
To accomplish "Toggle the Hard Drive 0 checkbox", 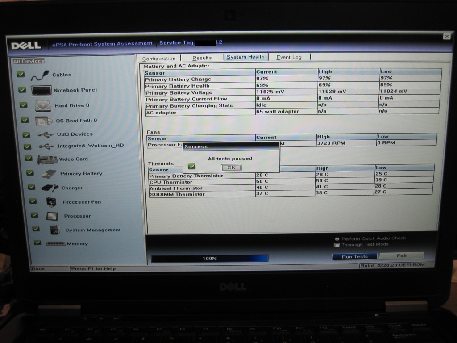I will click(x=24, y=105).
